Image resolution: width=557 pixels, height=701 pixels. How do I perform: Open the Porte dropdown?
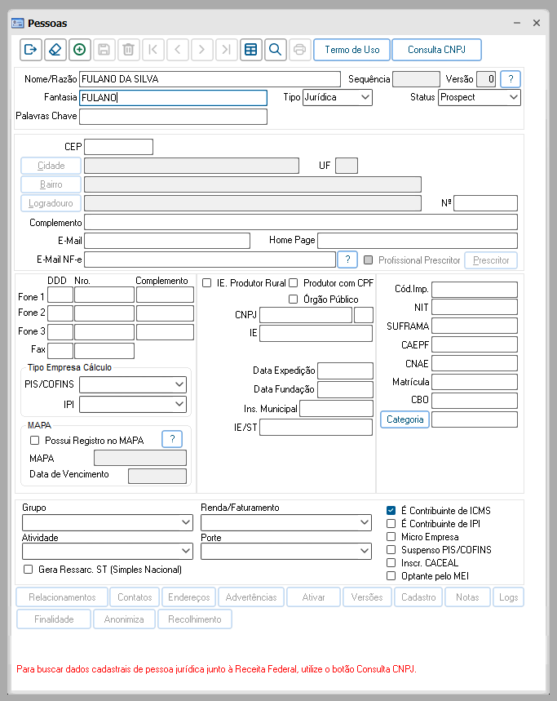coord(286,551)
